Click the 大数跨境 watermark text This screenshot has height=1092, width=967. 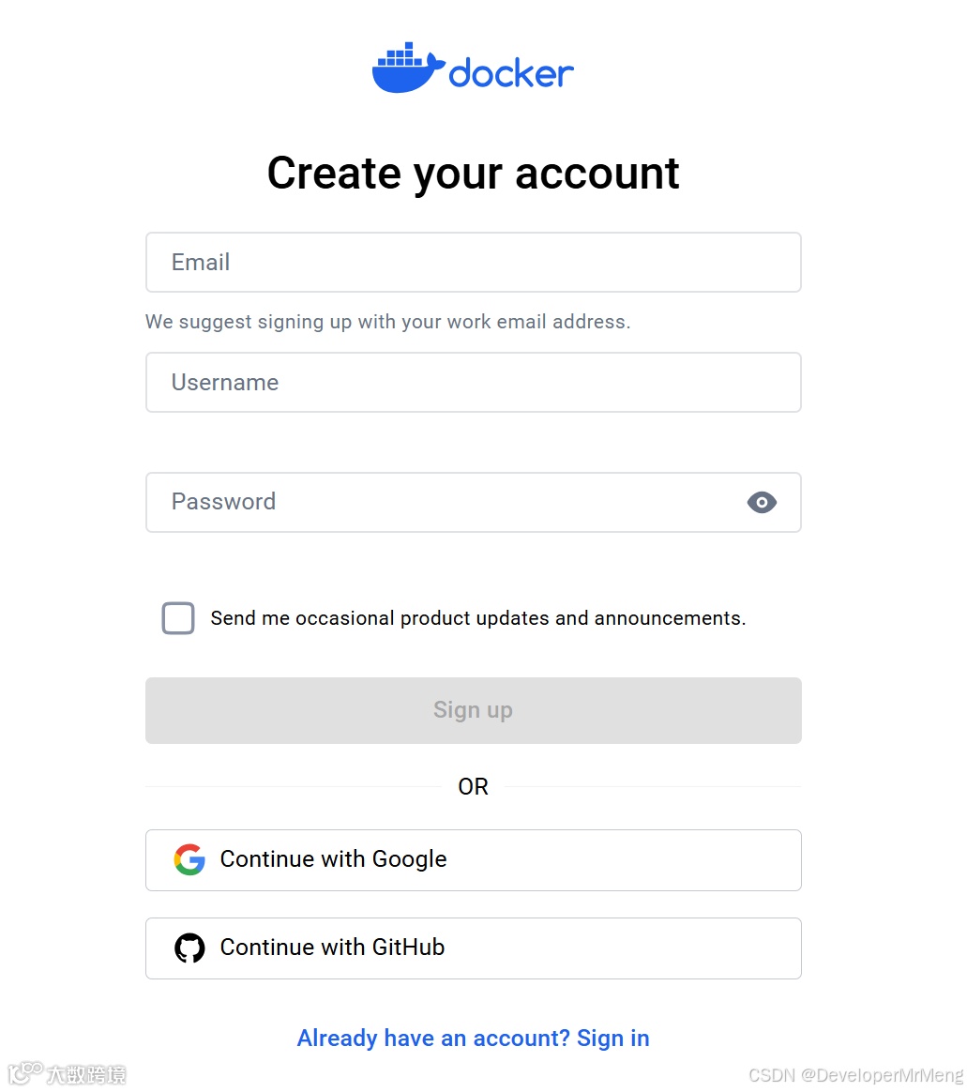[x=86, y=1075]
